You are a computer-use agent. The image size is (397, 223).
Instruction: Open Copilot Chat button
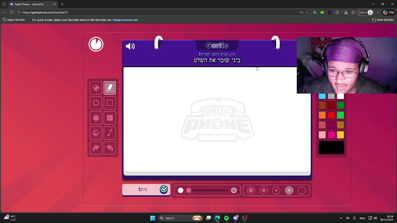(389, 12)
